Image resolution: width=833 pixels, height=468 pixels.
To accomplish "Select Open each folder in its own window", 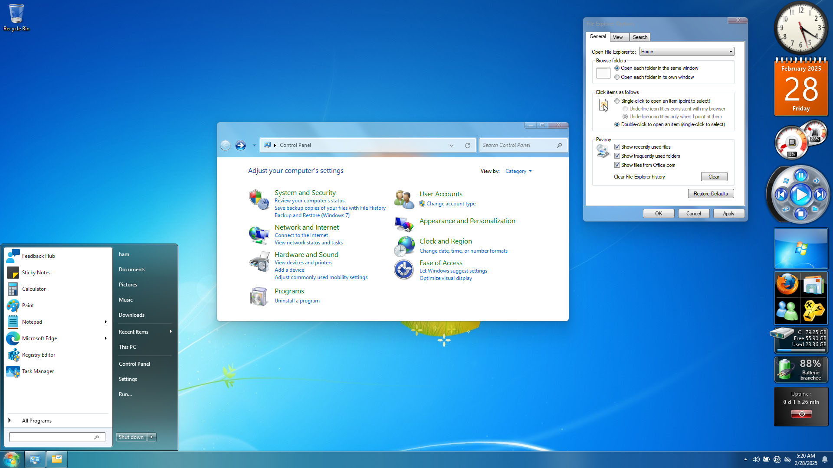I will tap(617, 77).
